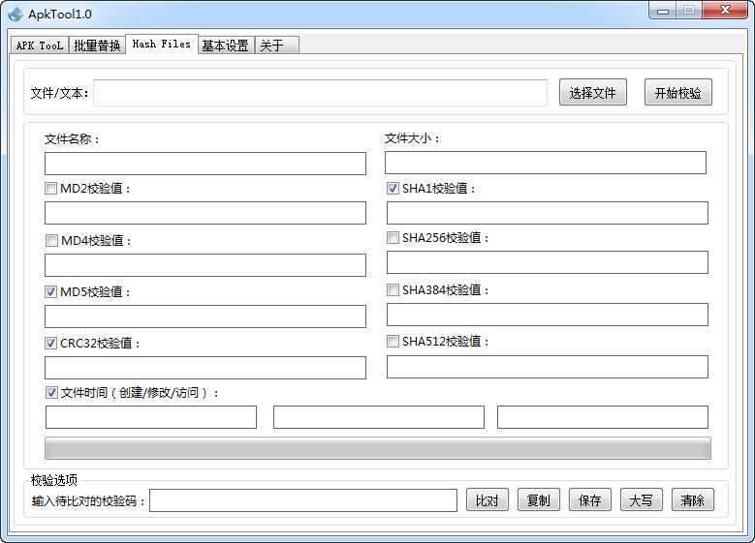Click the file access time field
The image size is (755, 543).
pyautogui.click(x=603, y=417)
